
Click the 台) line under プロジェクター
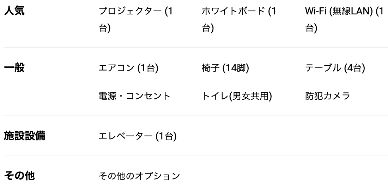click(x=104, y=28)
